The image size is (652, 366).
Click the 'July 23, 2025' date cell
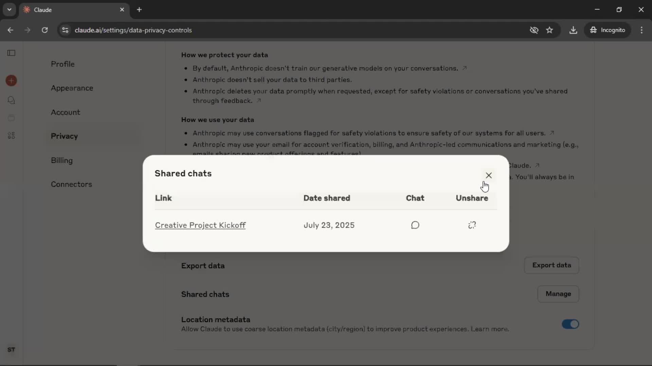pos(329,225)
